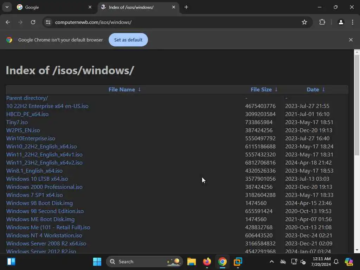Viewport: 360px width, 270px height.
Task: Sort listing by File Size
Action: [x=261, y=90]
